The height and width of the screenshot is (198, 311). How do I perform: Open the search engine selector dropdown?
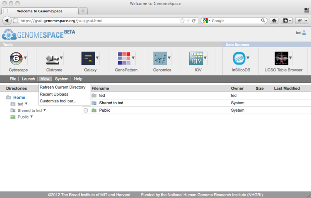pyautogui.click(x=206, y=21)
